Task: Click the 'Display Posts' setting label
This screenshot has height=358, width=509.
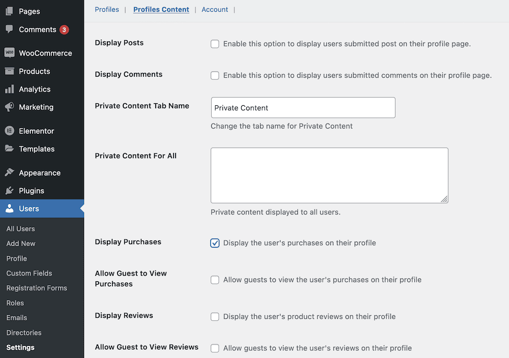Action: coord(119,43)
